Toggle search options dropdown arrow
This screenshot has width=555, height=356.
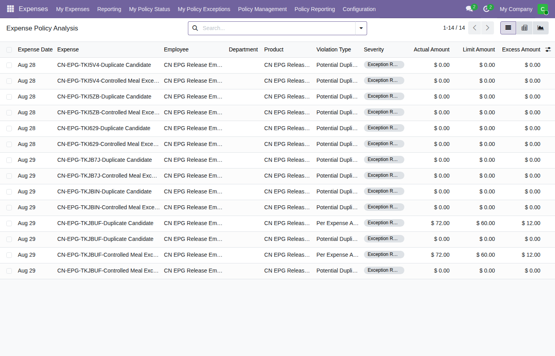(x=361, y=28)
